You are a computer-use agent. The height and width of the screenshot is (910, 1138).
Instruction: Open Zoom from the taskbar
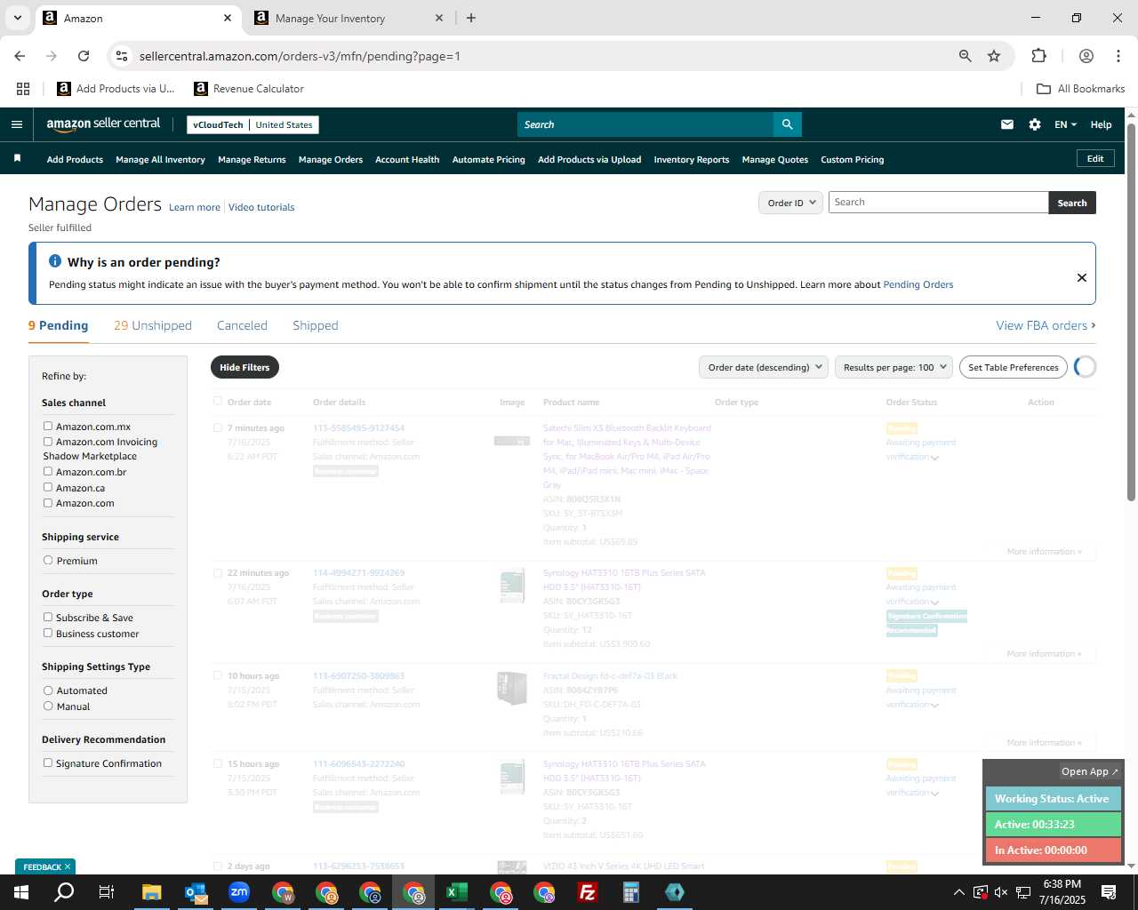[x=239, y=892]
